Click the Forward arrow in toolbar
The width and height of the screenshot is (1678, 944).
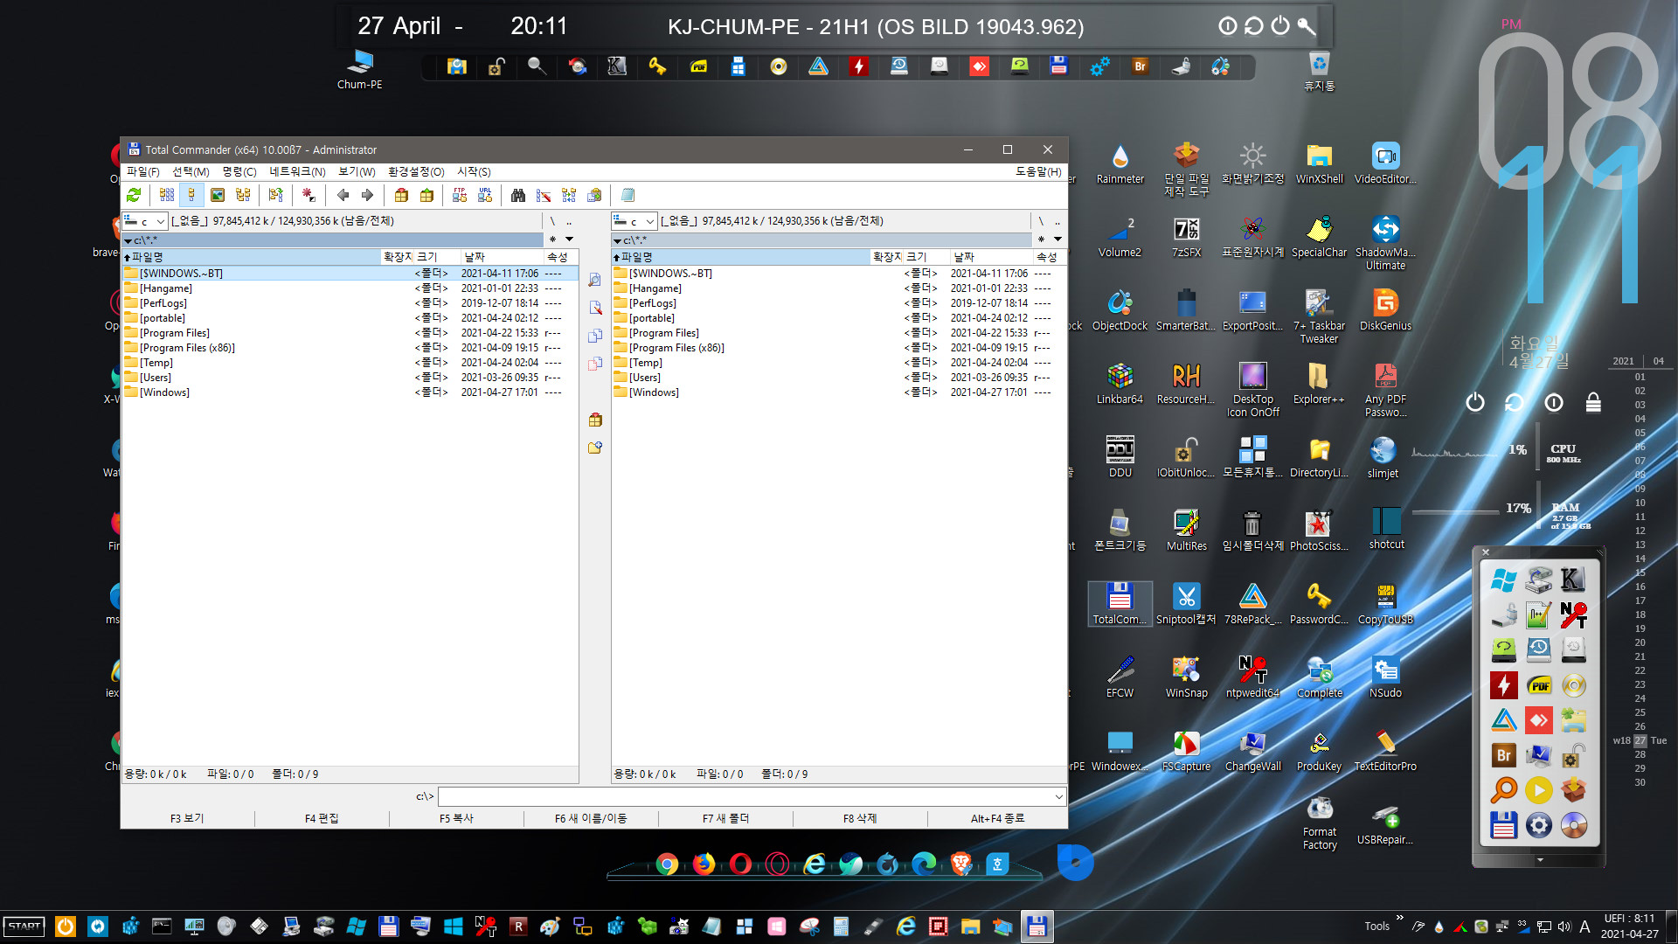367,195
